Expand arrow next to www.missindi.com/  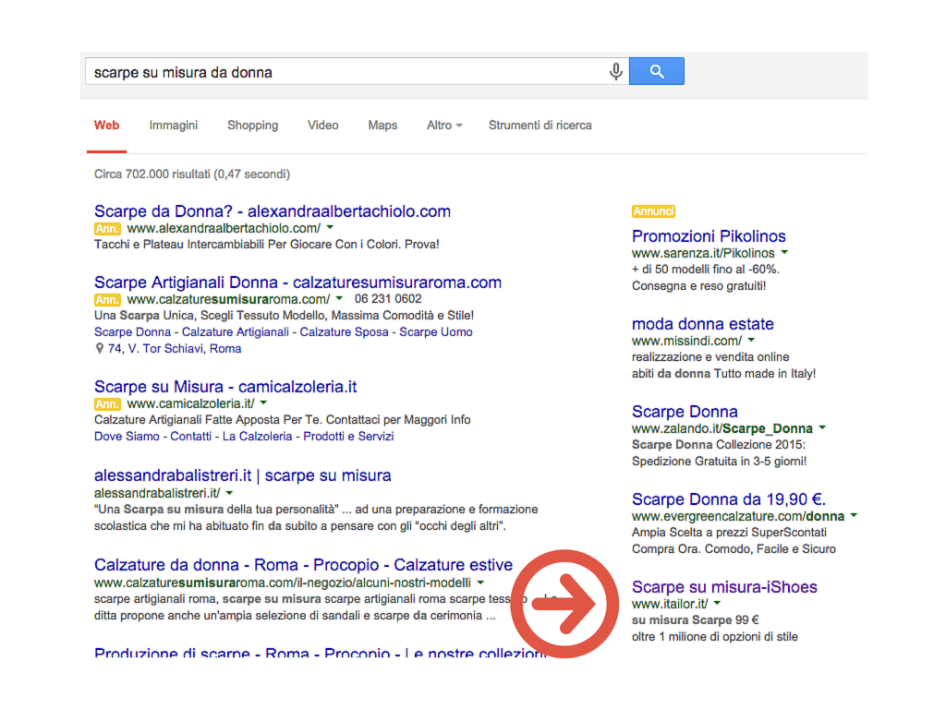[751, 340]
